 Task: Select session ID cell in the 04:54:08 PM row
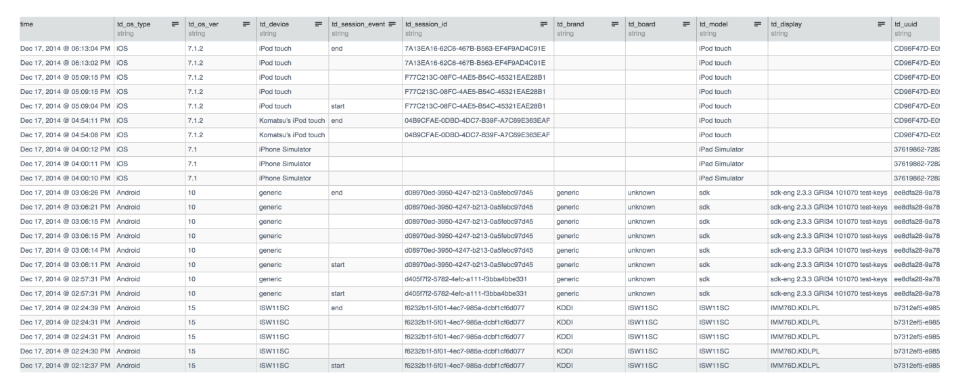pyautogui.click(x=475, y=134)
